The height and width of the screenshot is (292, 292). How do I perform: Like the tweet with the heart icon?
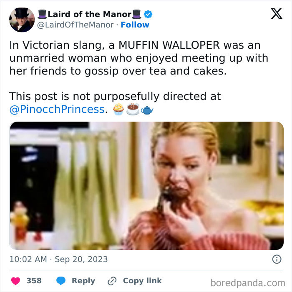(x=15, y=281)
